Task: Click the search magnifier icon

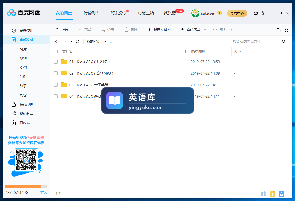Action: coord(284,41)
